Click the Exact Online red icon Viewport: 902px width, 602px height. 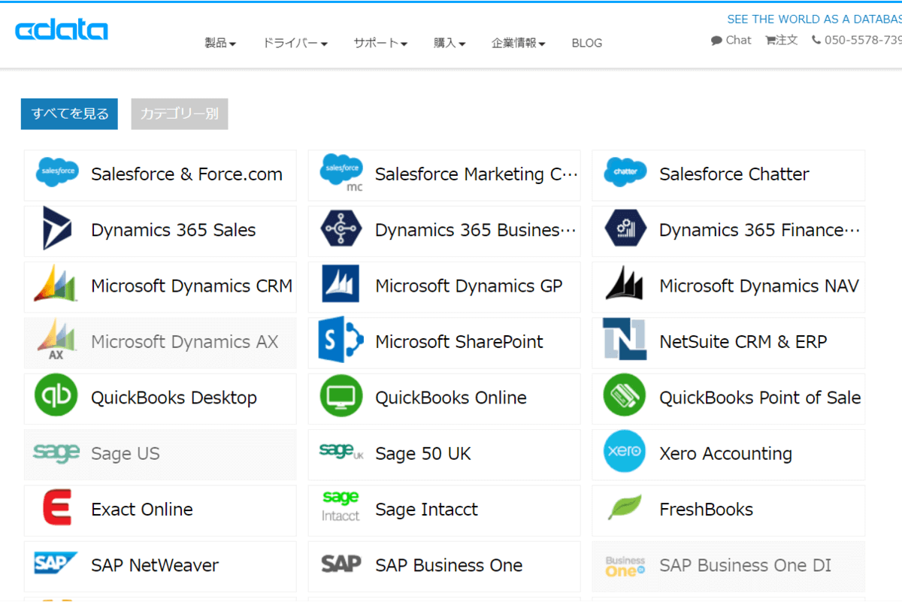pos(57,508)
